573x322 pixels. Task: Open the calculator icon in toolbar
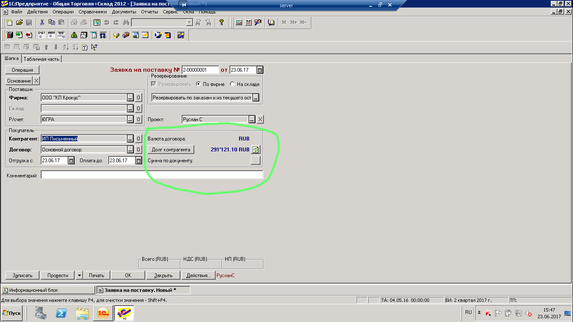click(x=239, y=23)
